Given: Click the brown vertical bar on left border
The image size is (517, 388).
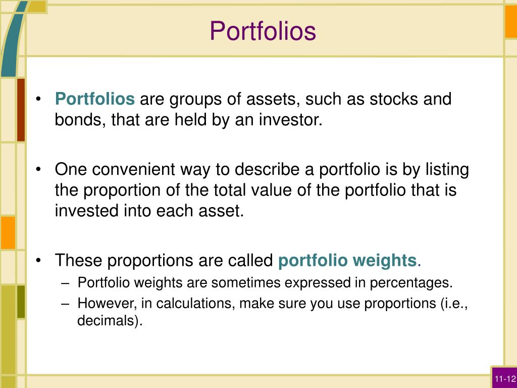Looking at the screenshot, I should (21, 110).
